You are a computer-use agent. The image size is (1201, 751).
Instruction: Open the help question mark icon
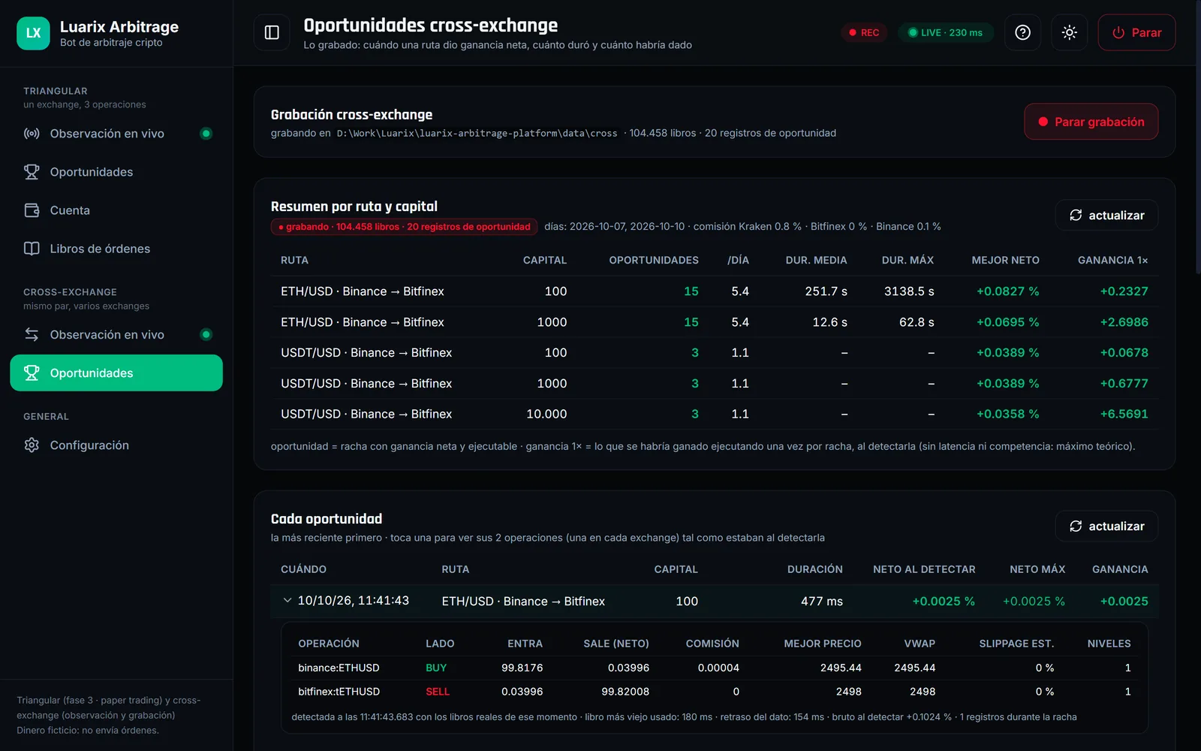pyautogui.click(x=1022, y=32)
